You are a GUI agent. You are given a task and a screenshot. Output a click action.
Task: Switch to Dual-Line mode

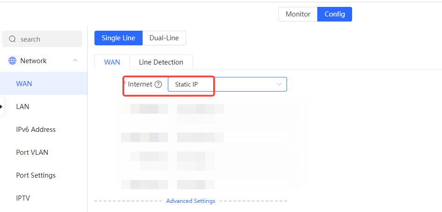pyautogui.click(x=164, y=38)
